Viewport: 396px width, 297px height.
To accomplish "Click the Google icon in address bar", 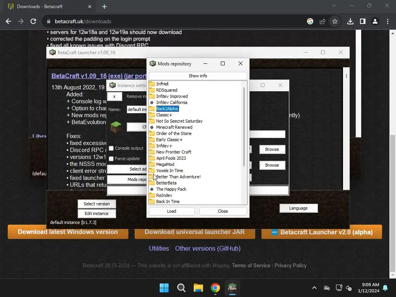I will point(310,22).
